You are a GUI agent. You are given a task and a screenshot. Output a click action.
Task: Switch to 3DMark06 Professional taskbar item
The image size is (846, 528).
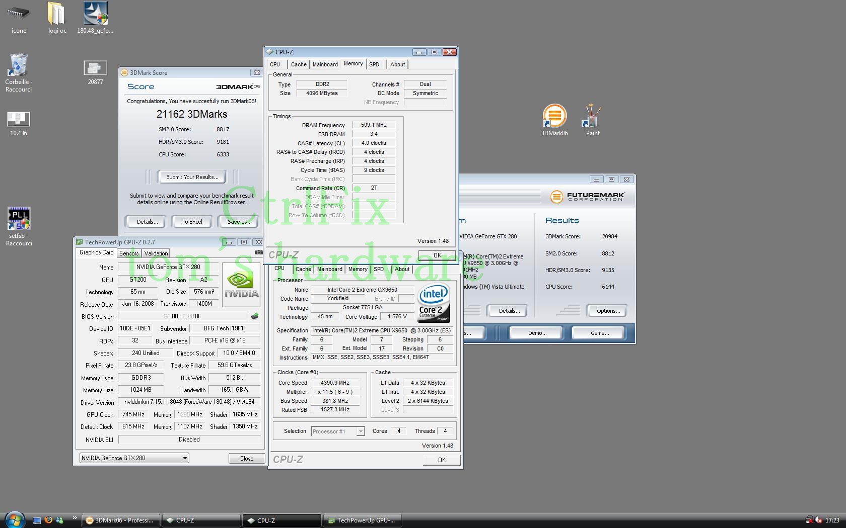point(121,520)
